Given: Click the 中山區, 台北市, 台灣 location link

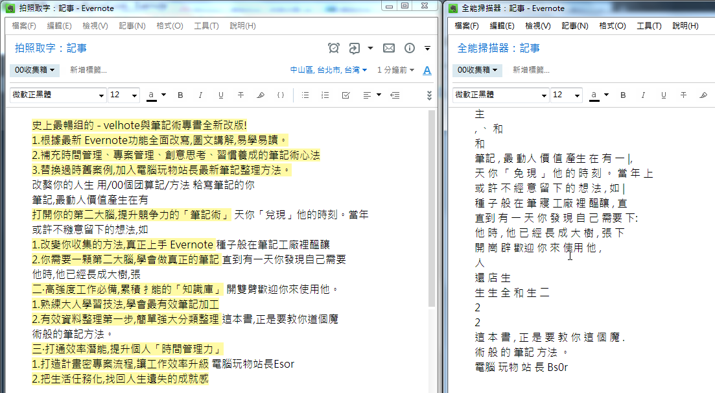Looking at the screenshot, I should click(328, 70).
